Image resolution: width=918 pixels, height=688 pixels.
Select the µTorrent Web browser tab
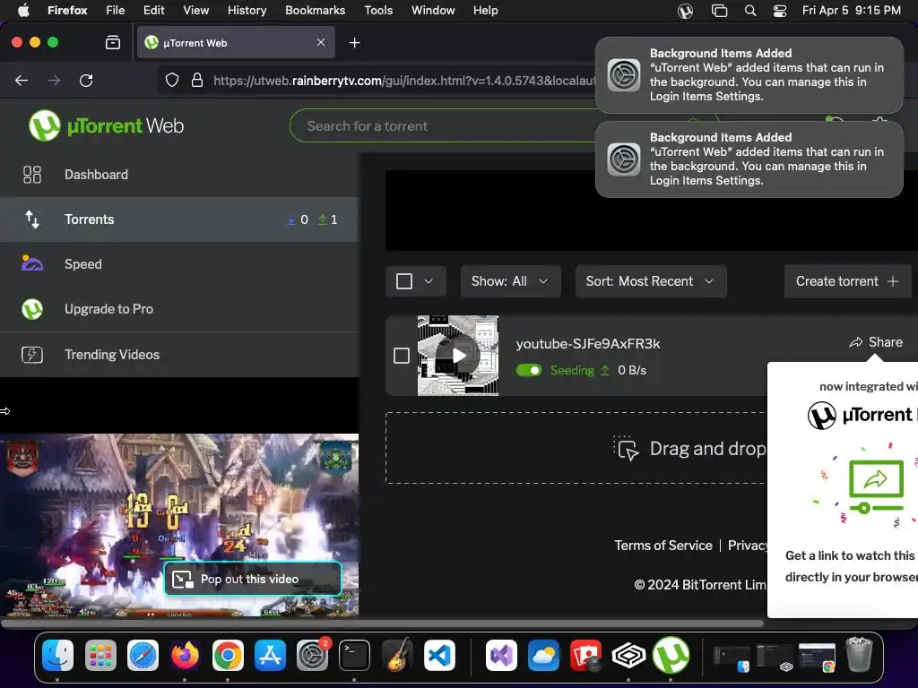point(236,43)
